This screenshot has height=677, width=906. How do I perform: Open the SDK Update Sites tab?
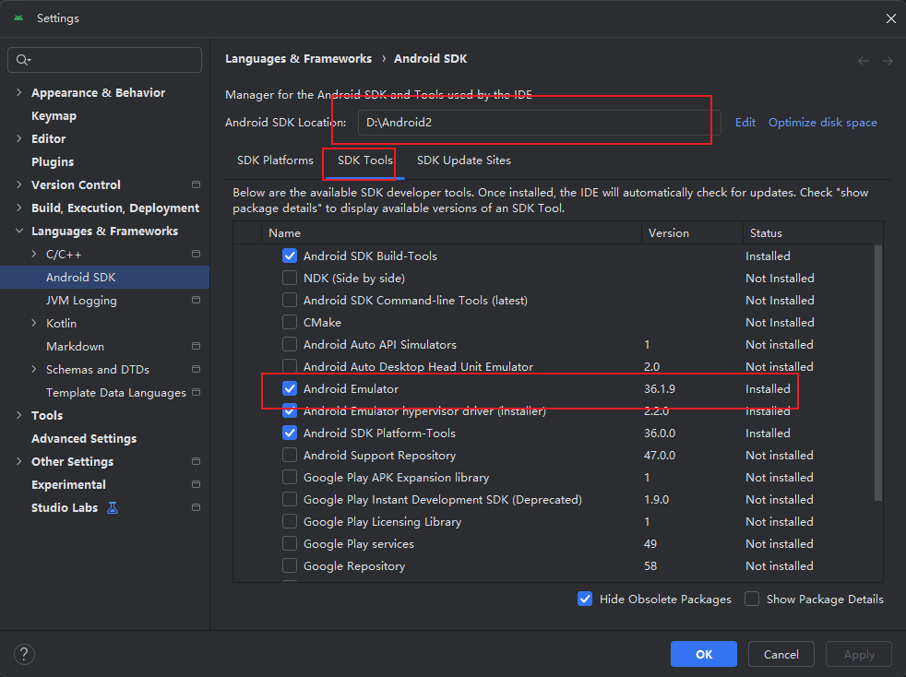464,160
